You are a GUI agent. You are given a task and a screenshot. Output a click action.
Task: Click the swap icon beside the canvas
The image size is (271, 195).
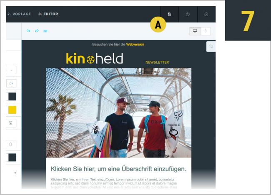(x=211, y=46)
